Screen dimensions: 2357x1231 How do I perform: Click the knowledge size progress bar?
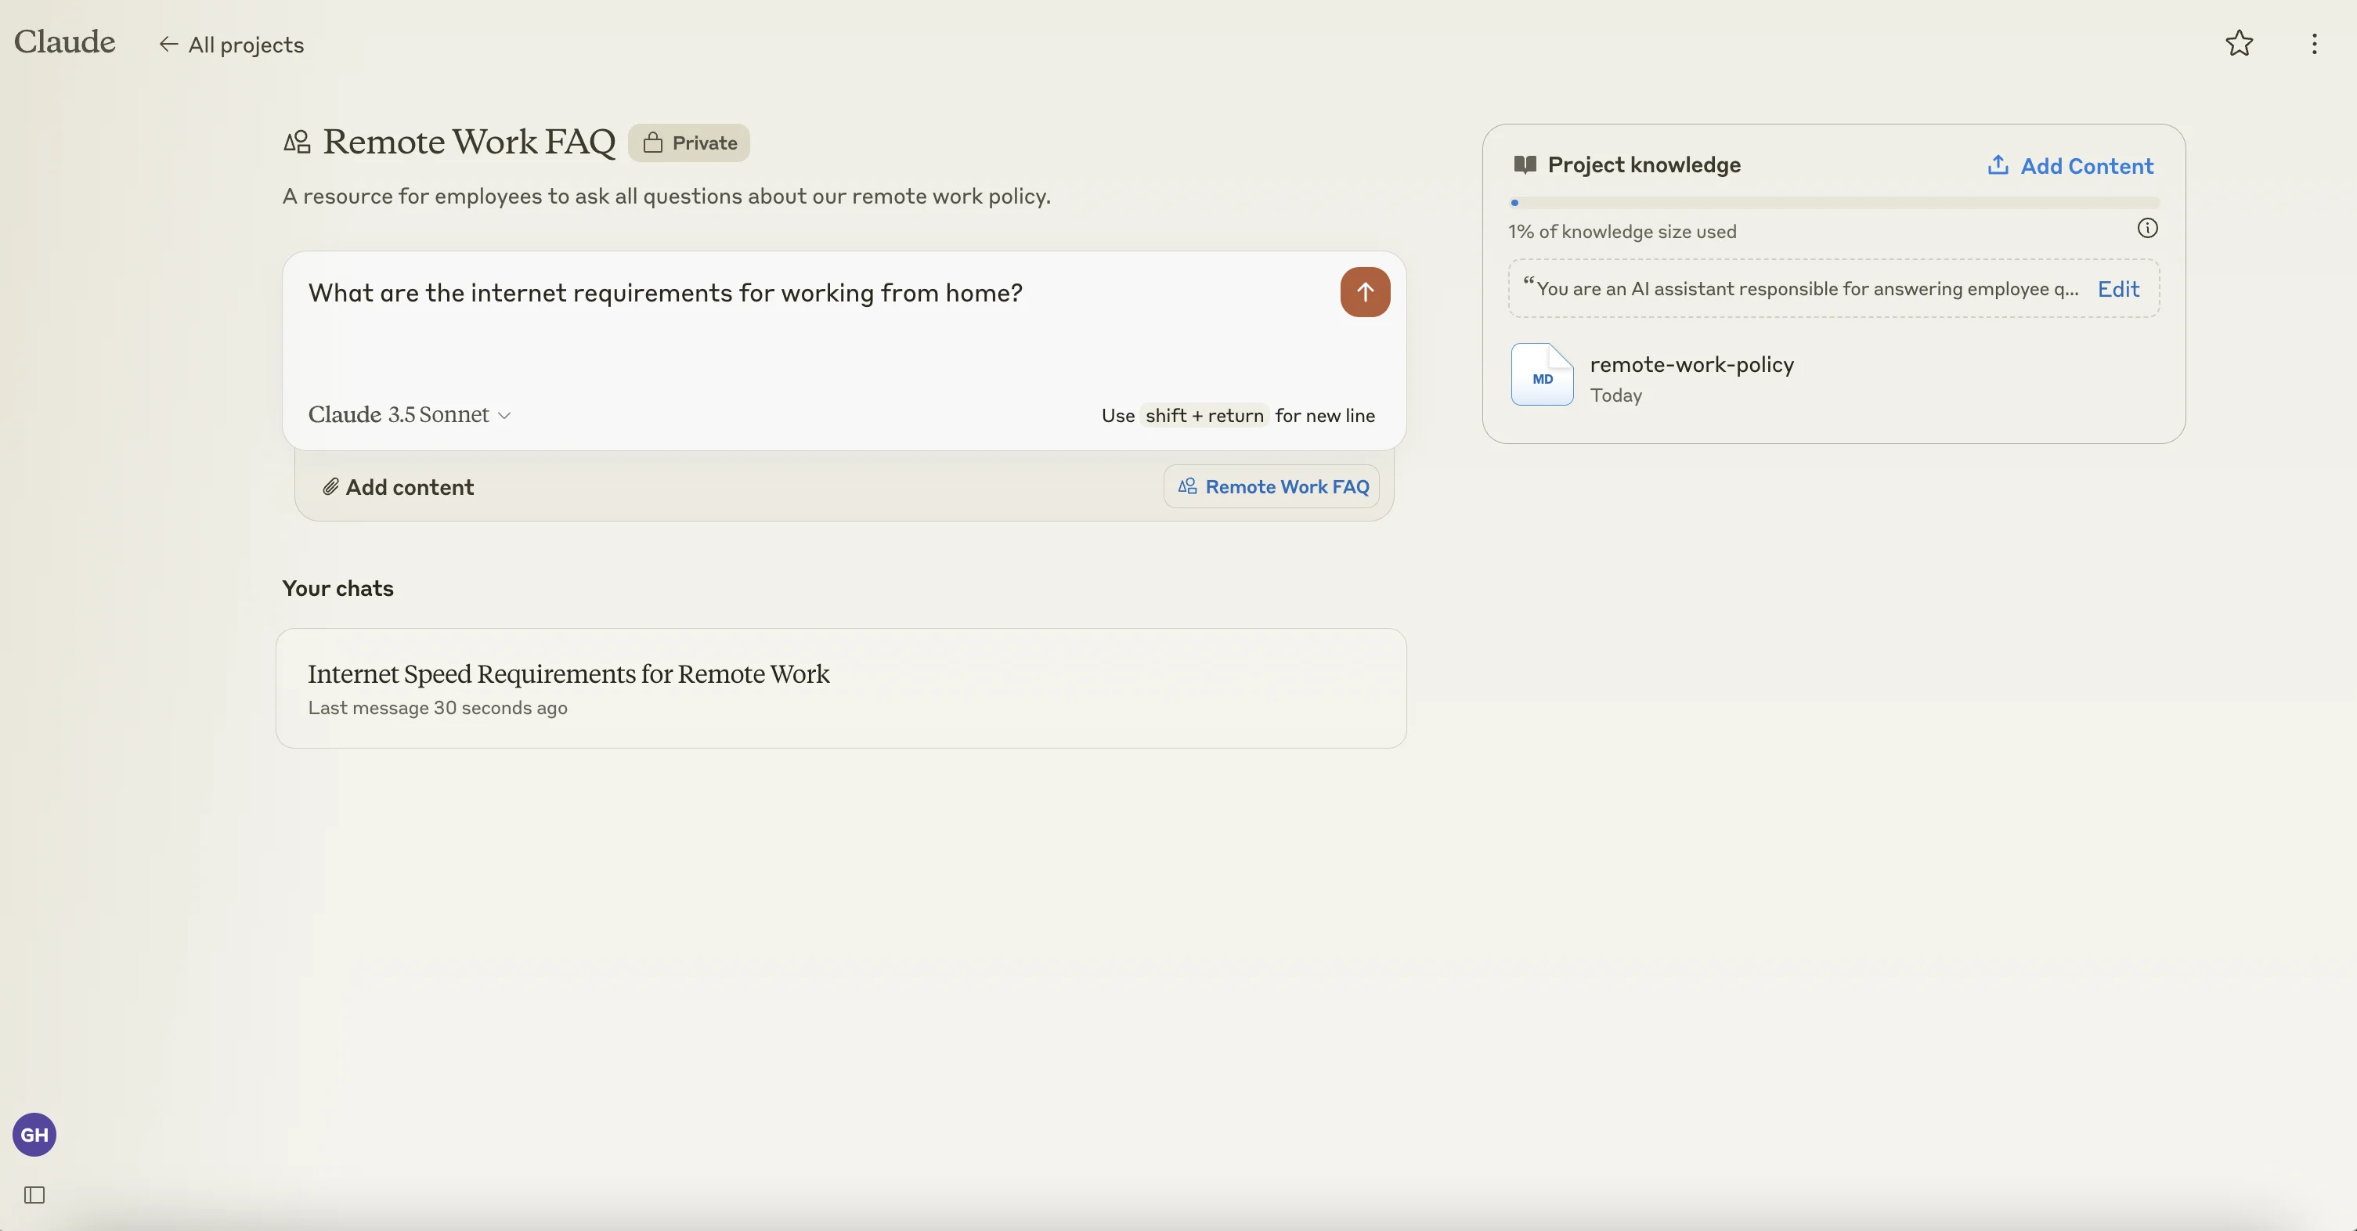coord(1834,203)
